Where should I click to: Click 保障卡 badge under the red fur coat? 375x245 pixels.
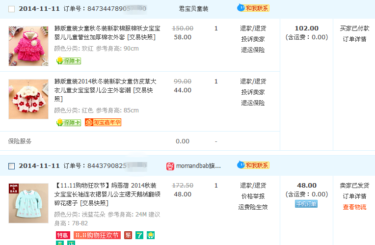tap(68, 122)
